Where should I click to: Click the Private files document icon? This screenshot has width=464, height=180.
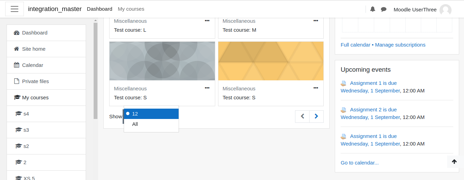17,81
